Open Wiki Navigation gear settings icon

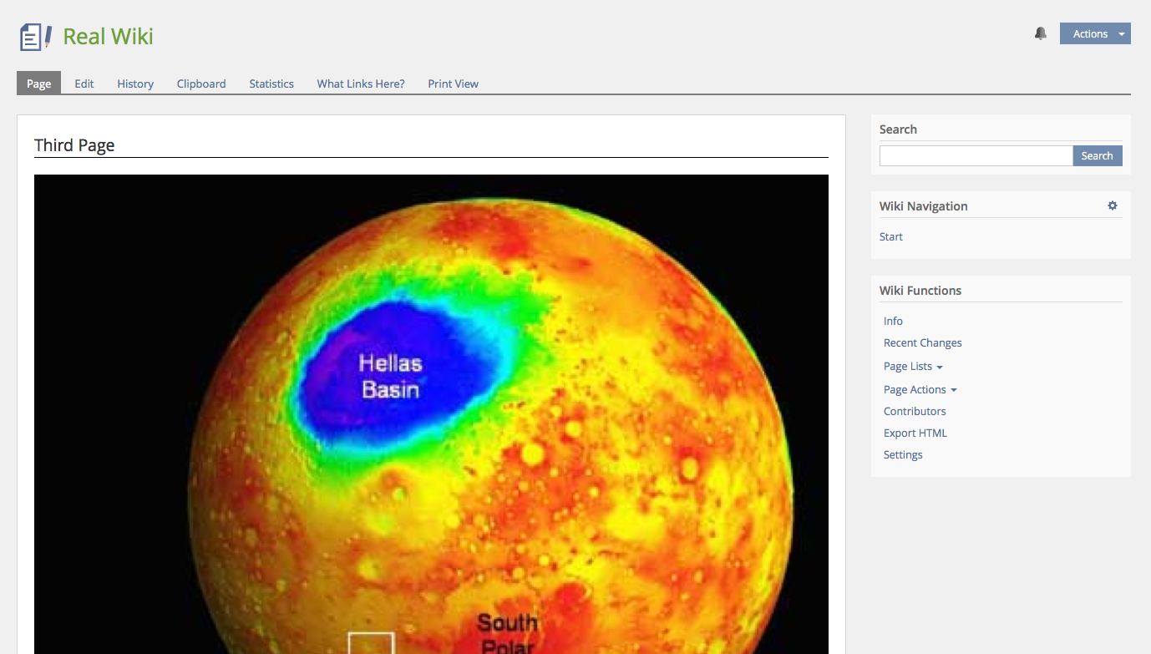pos(1112,205)
